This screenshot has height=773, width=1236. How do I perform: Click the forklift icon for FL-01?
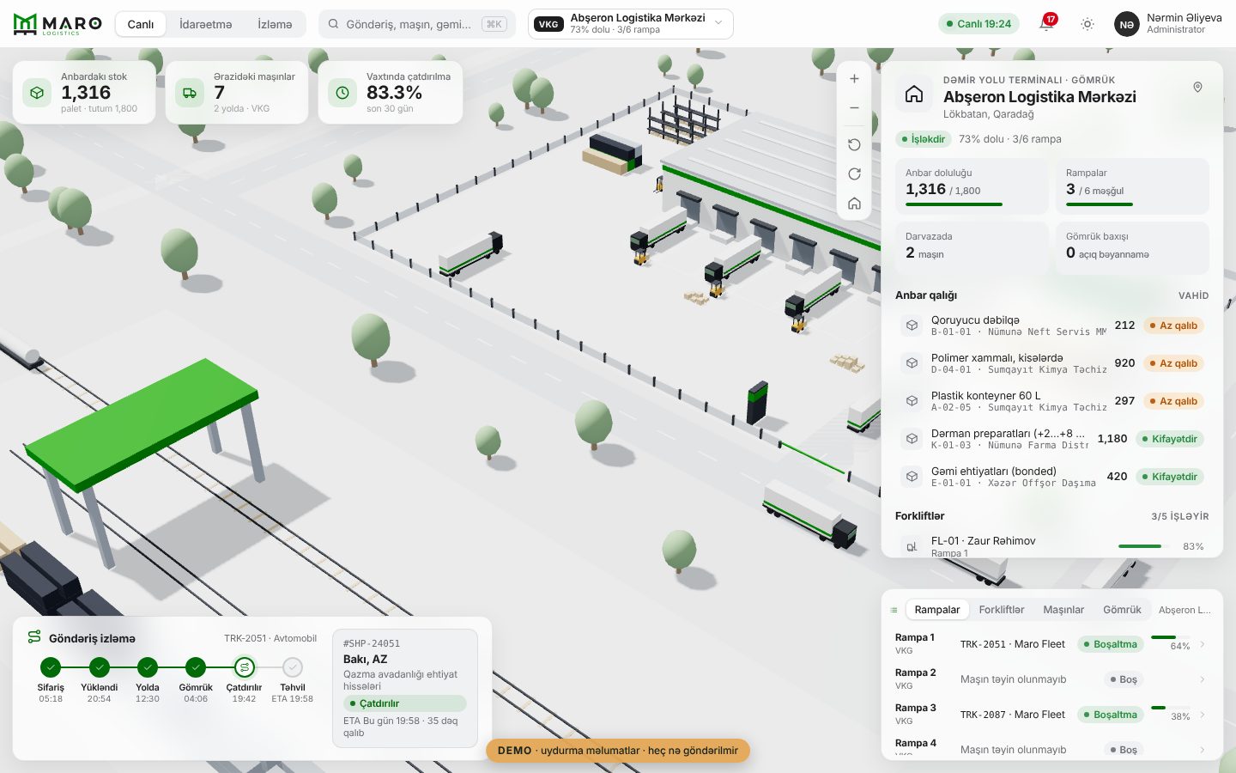tap(912, 546)
